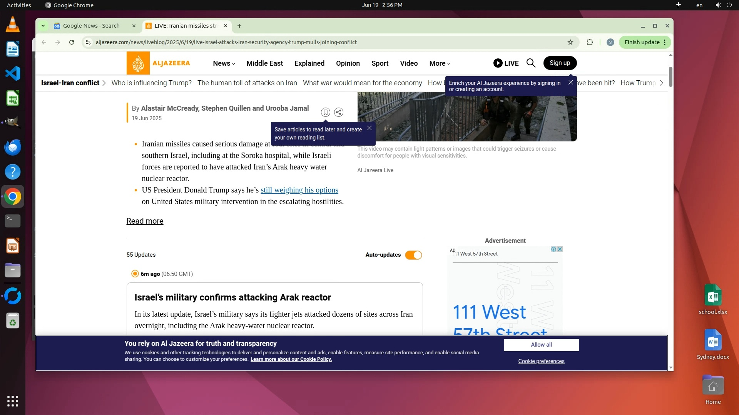The width and height of the screenshot is (739, 415).
Task: Close the reading list tooltip
Action: (369, 128)
